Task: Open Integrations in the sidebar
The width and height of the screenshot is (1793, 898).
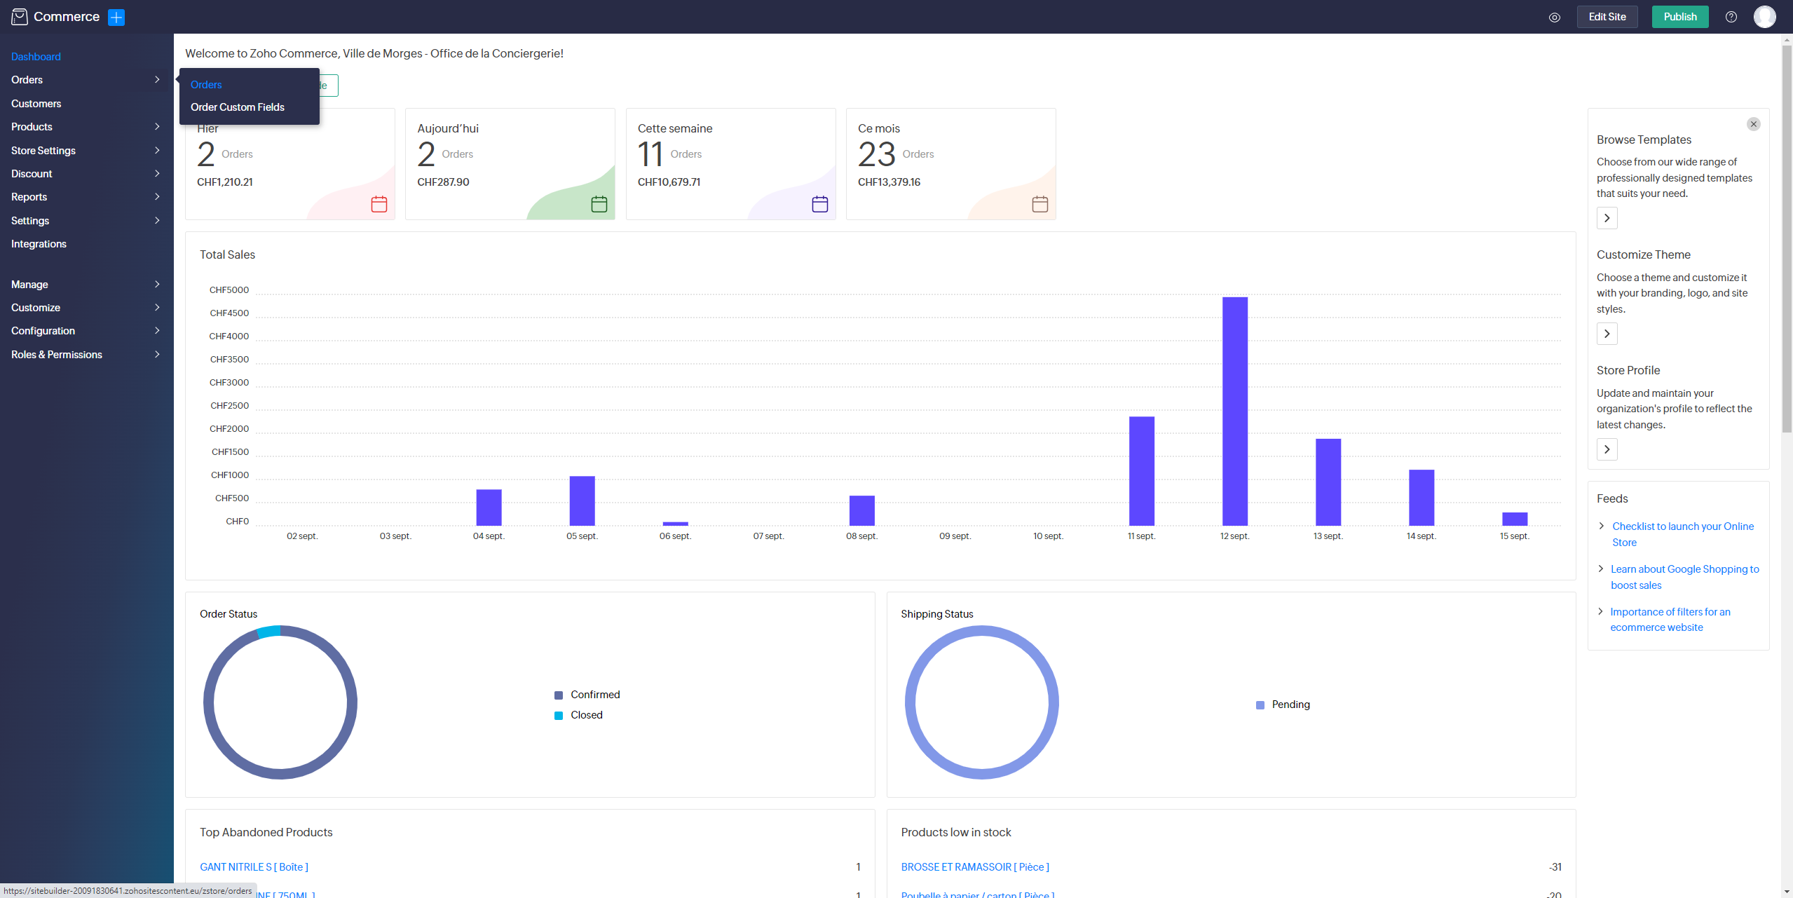Action: 39,244
